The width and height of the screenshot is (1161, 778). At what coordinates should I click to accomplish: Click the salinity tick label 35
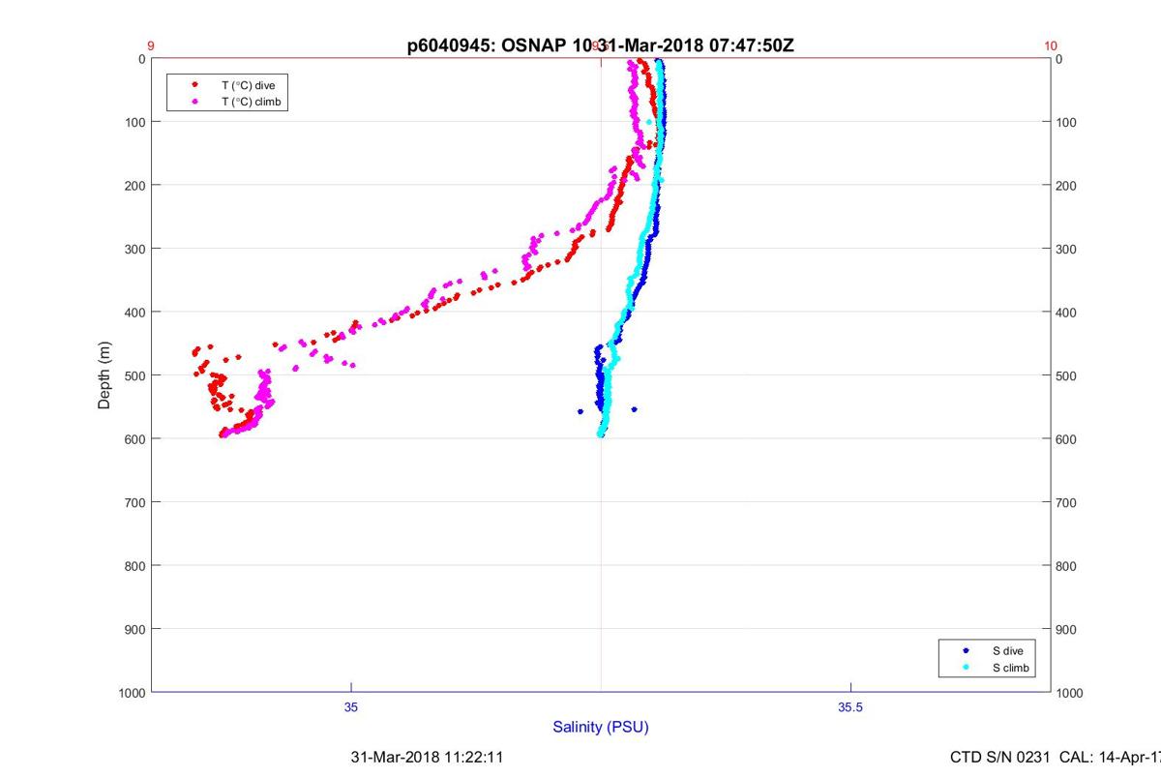351,707
